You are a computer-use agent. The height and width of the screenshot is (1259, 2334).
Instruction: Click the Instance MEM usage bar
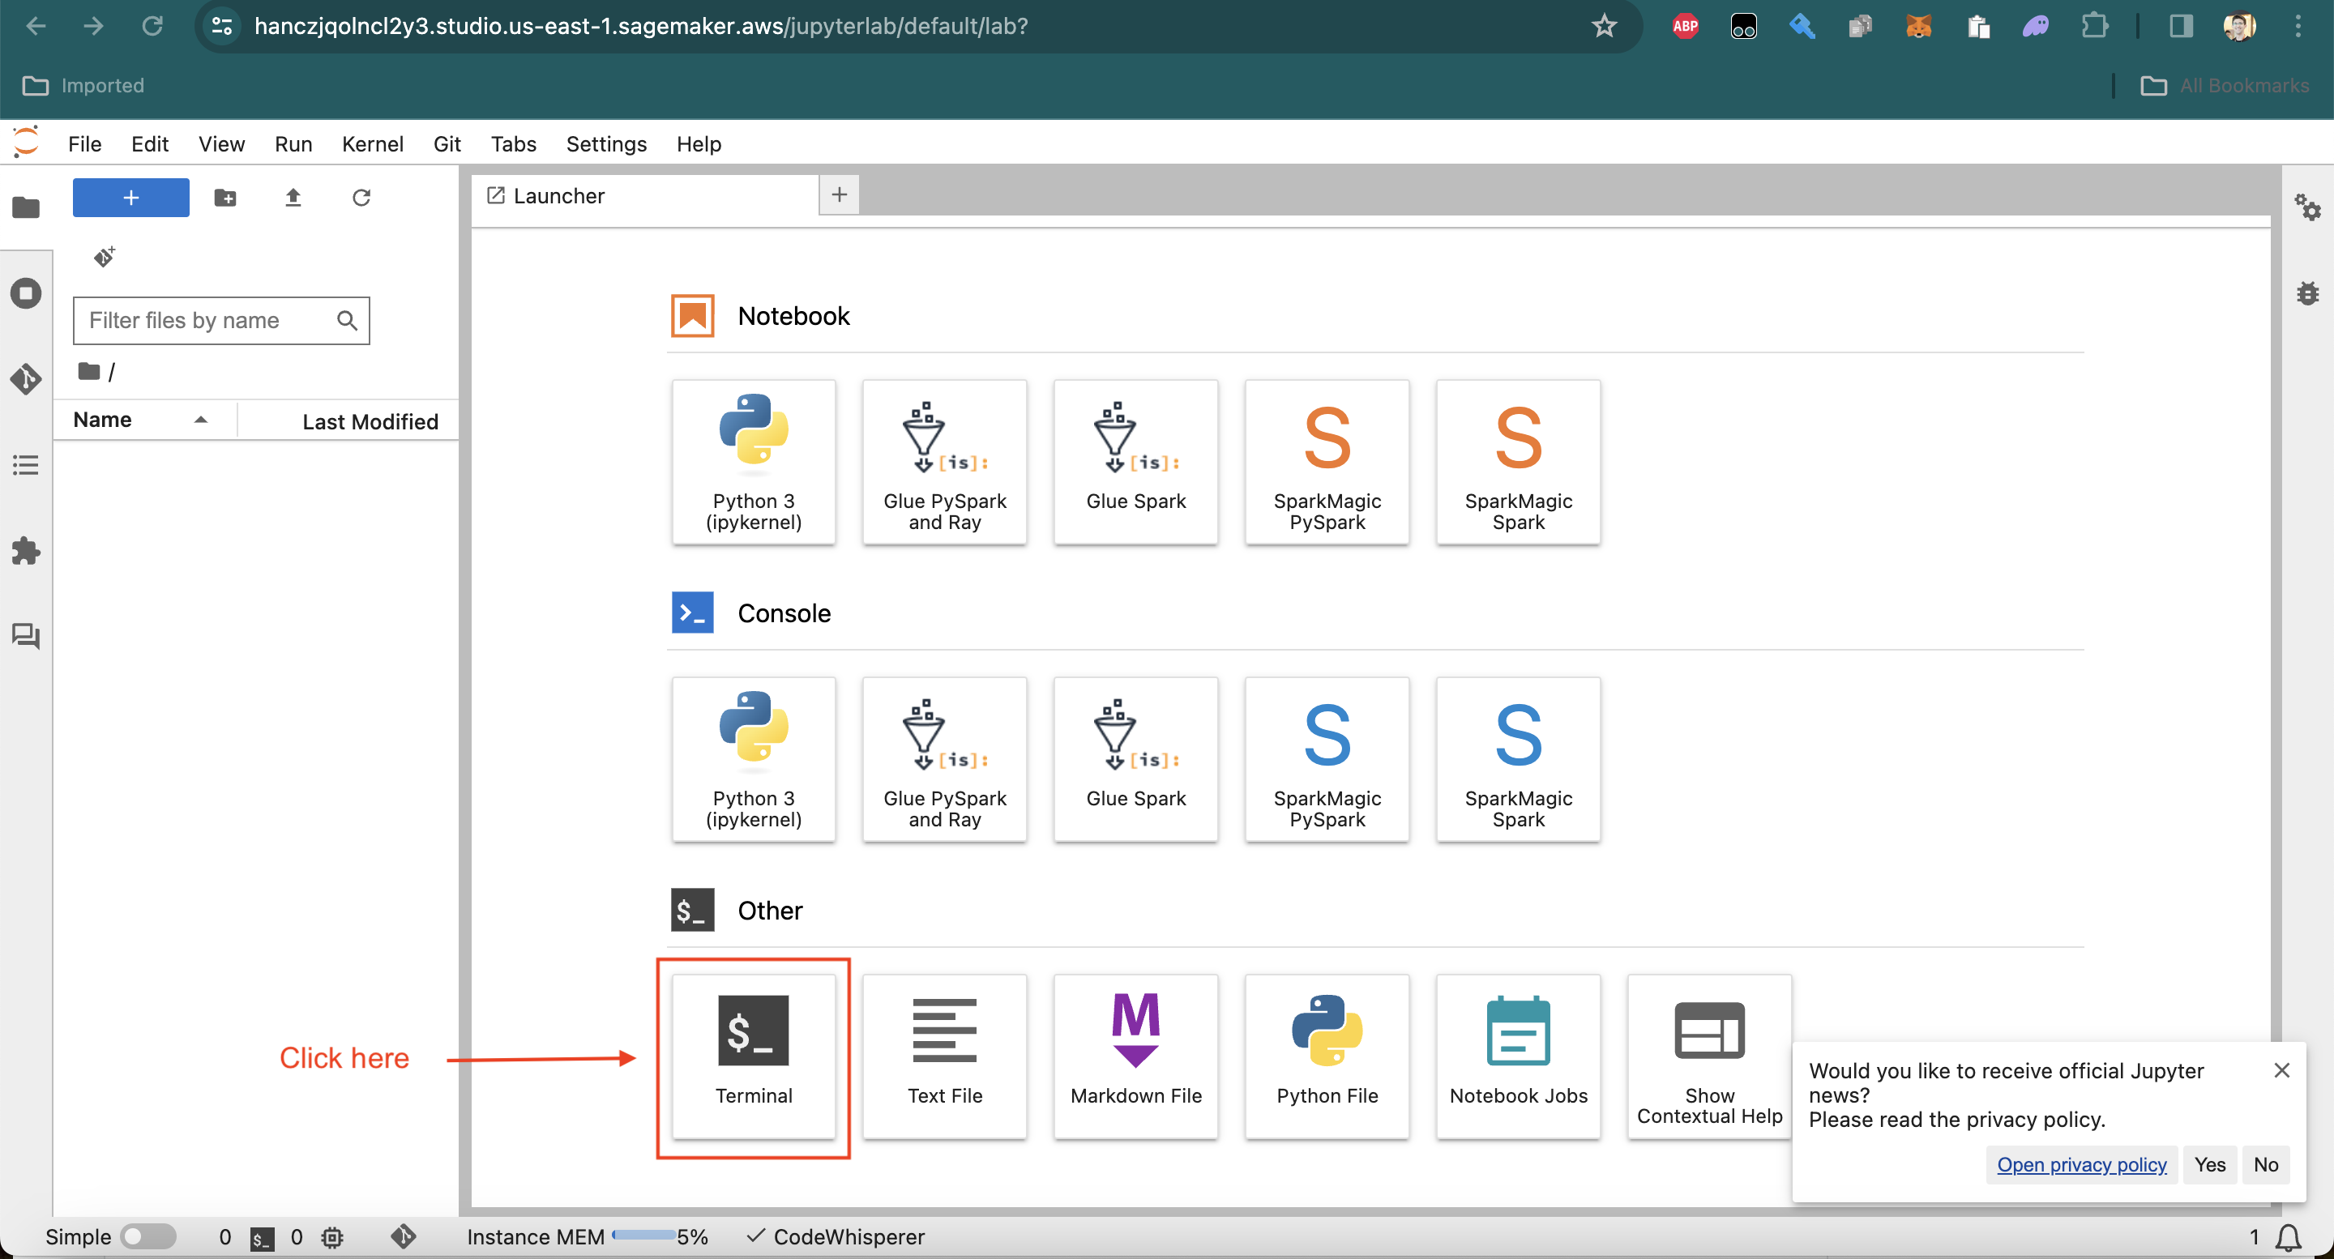point(643,1236)
